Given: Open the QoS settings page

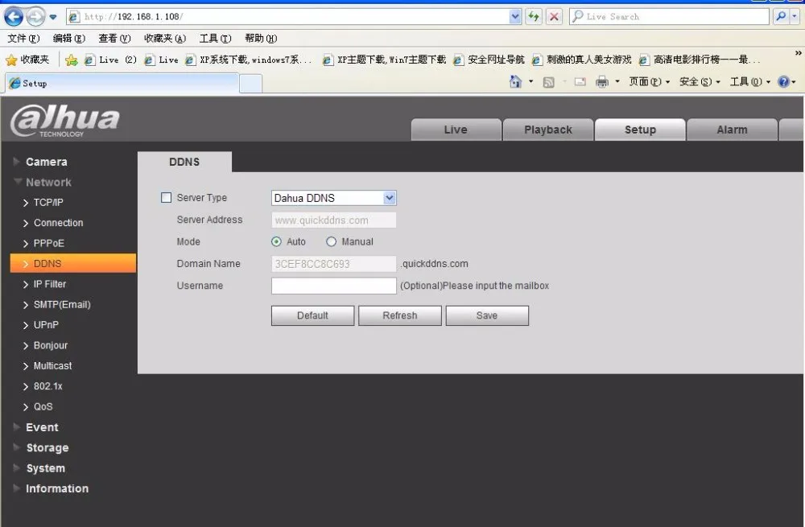Looking at the screenshot, I should point(43,407).
